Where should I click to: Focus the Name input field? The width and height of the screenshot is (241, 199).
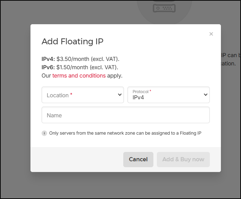click(x=125, y=115)
